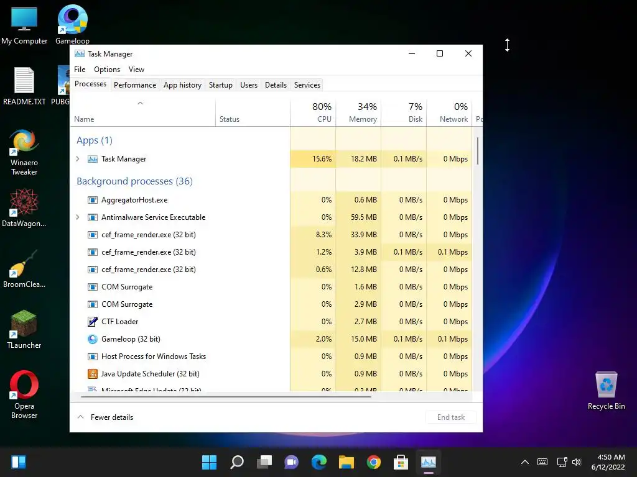The height and width of the screenshot is (477, 637).
Task: Click the Gameloop (32 bit) process icon
Action: (93, 339)
